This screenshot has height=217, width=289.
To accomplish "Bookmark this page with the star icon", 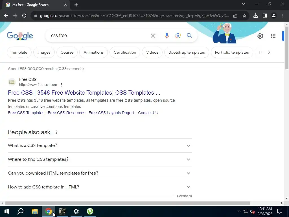I will pyautogui.click(x=244, y=16).
